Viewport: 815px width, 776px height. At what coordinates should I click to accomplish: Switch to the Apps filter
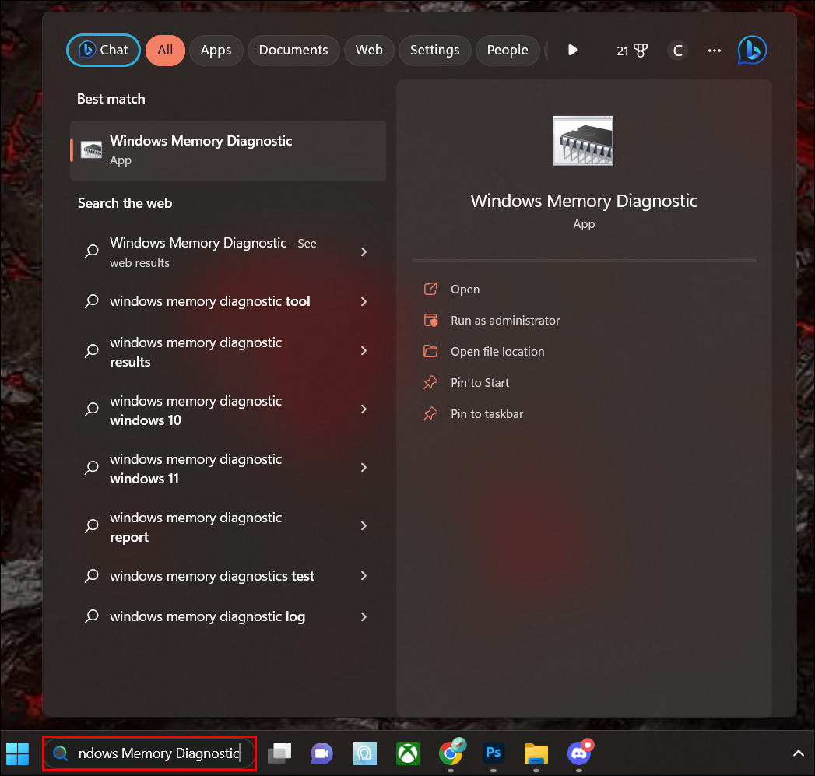coord(216,51)
